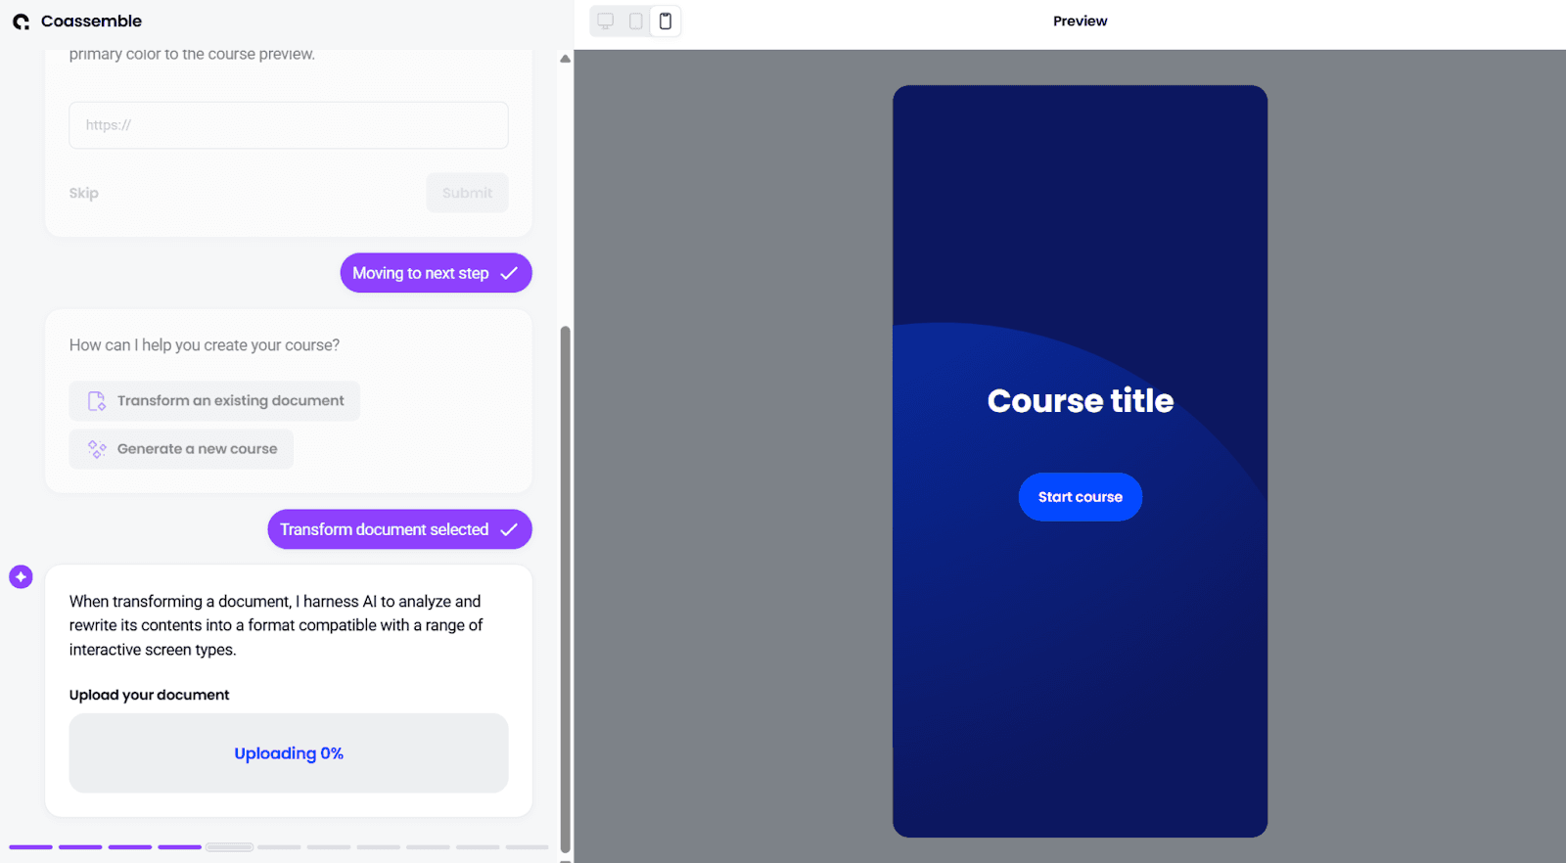Click the checkmark on Transform document selected
The image size is (1566, 863).
[x=509, y=529]
